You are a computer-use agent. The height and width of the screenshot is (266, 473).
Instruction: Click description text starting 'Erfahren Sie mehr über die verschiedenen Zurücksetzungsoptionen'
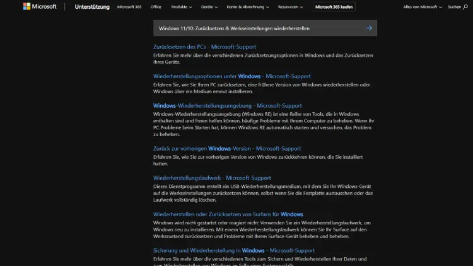pyautogui.click(x=263, y=59)
